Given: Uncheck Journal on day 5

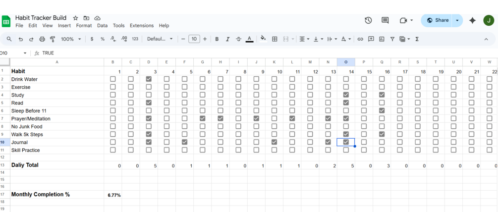Looking at the screenshot, I should (184, 142).
